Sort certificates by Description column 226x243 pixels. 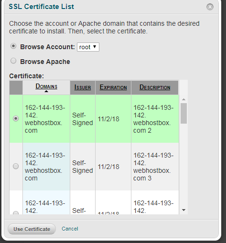[155, 87]
